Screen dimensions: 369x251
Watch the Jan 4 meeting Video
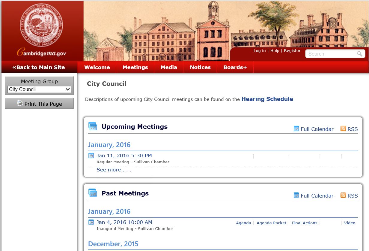350,223
